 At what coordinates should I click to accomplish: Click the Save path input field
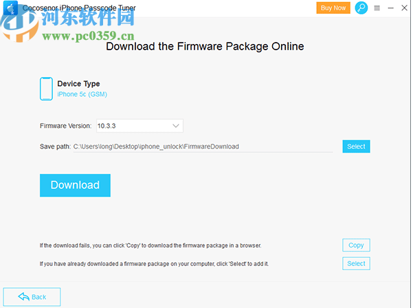point(203,146)
